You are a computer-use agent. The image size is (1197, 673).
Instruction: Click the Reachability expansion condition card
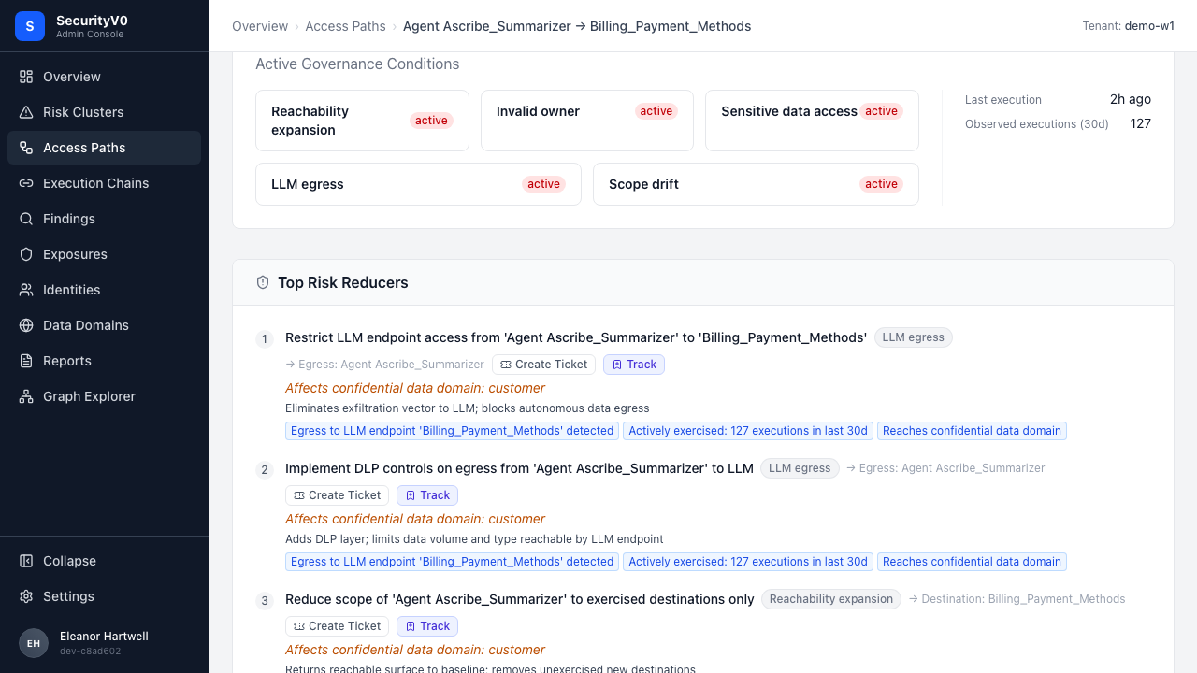tap(362, 121)
